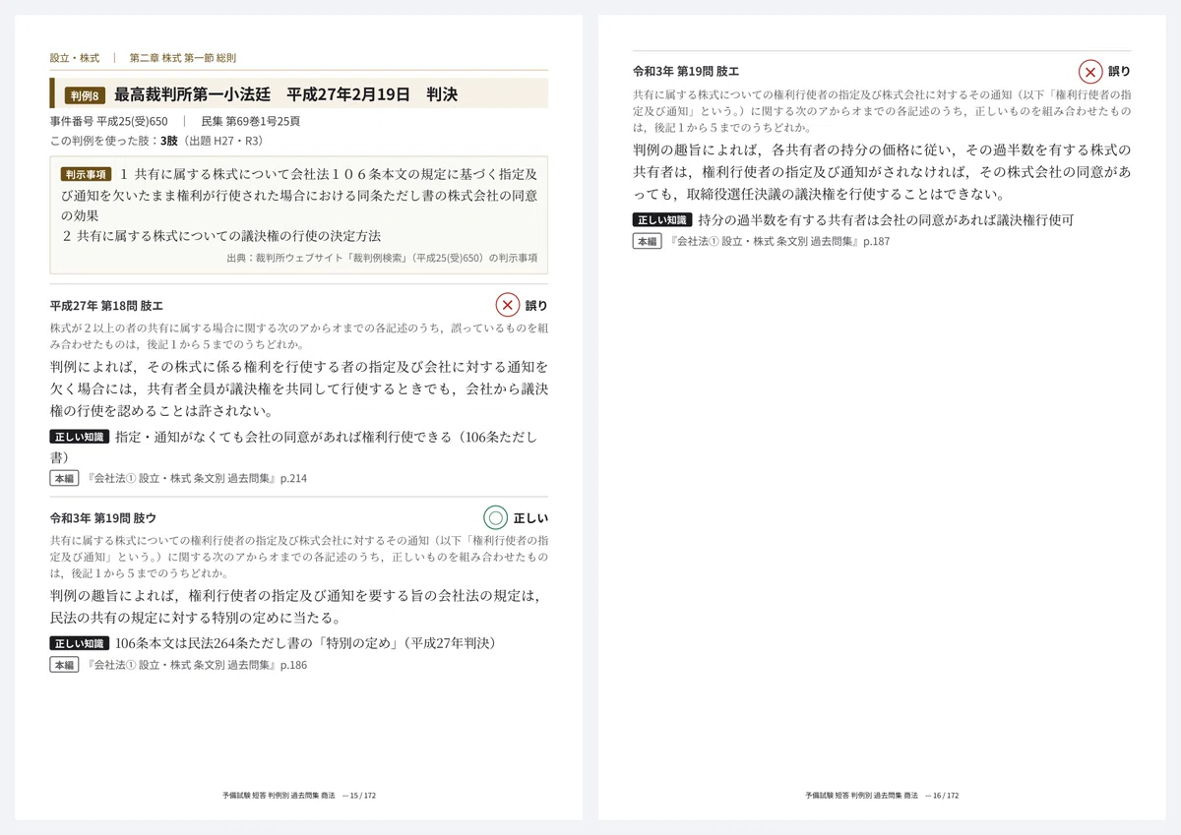Screen dimensions: 1181x835
Task: Click the 正しい知識 badge under 肢ウ
Action: 80,643
